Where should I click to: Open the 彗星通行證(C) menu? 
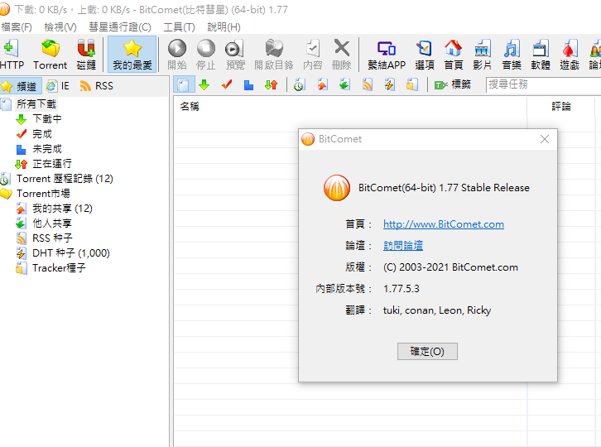pos(120,27)
